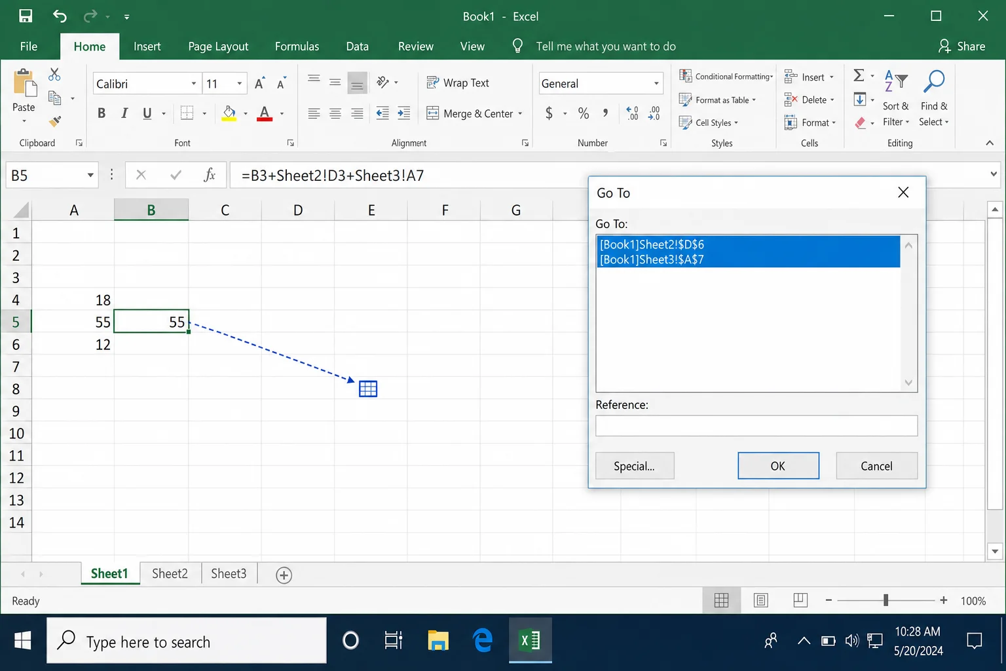The width and height of the screenshot is (1006, 671).
Task: Add a new sheet with plus icon
Action: 284,575
